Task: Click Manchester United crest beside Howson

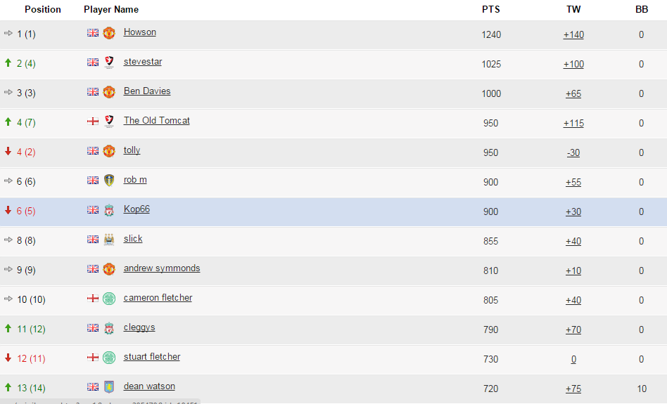Action: click(109, 33)
